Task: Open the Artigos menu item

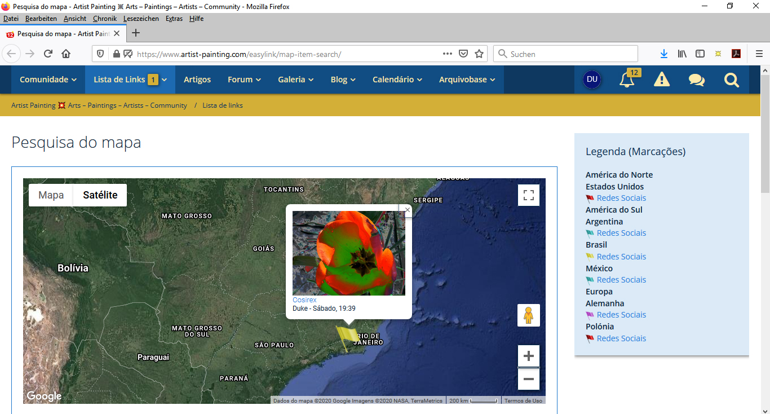Action: [x=197, y=80]
